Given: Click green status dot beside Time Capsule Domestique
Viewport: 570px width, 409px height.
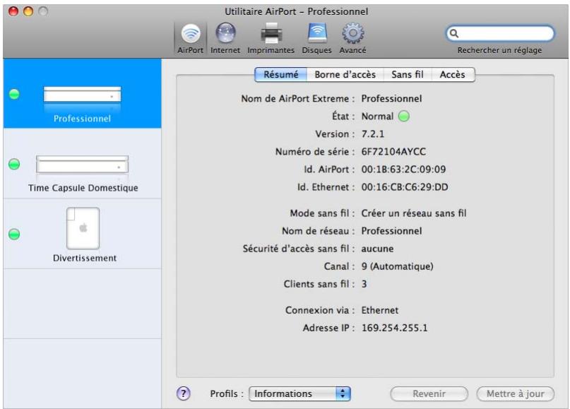Looking at the screenshot, I should click(14, 165).
